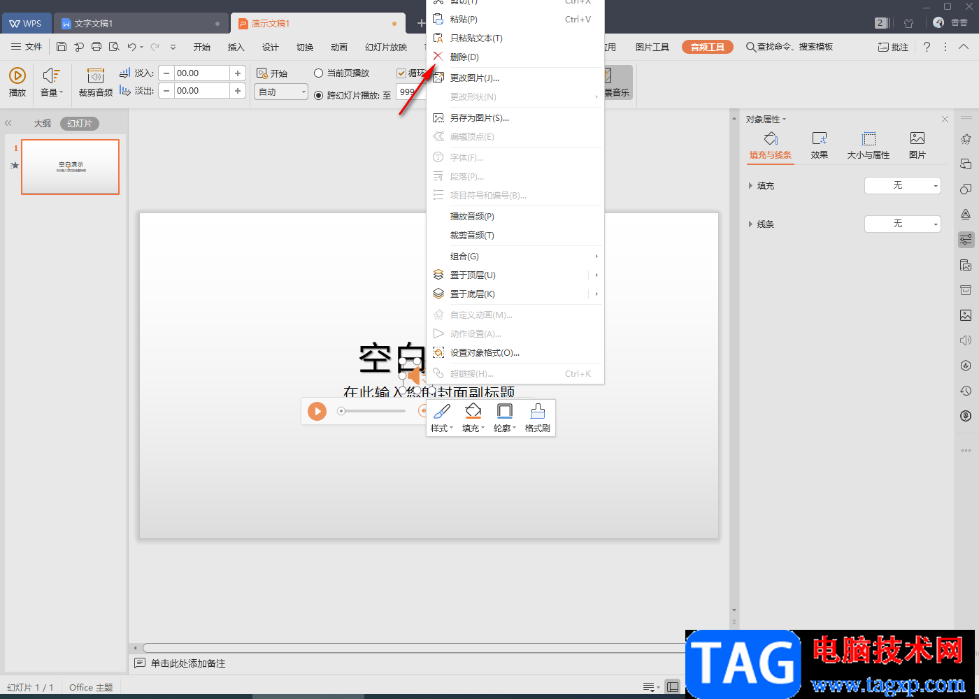Viewport: 979px width, 699px height.
Task: Click the Comments (批注) button
Action: [x=894, y=47]
